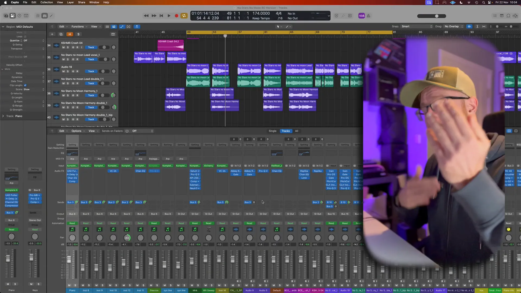Open the Saturn 2 plugin slot
The width and height of the screenshot is (521, 293).
(195, 171)
